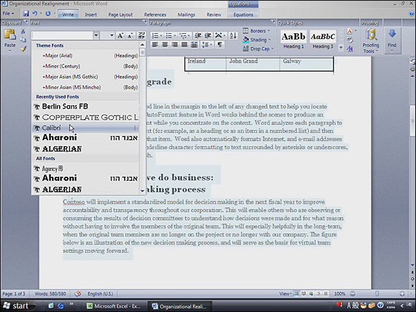
Task: Click the Sort A-Z icon
Action: point(233,35)
